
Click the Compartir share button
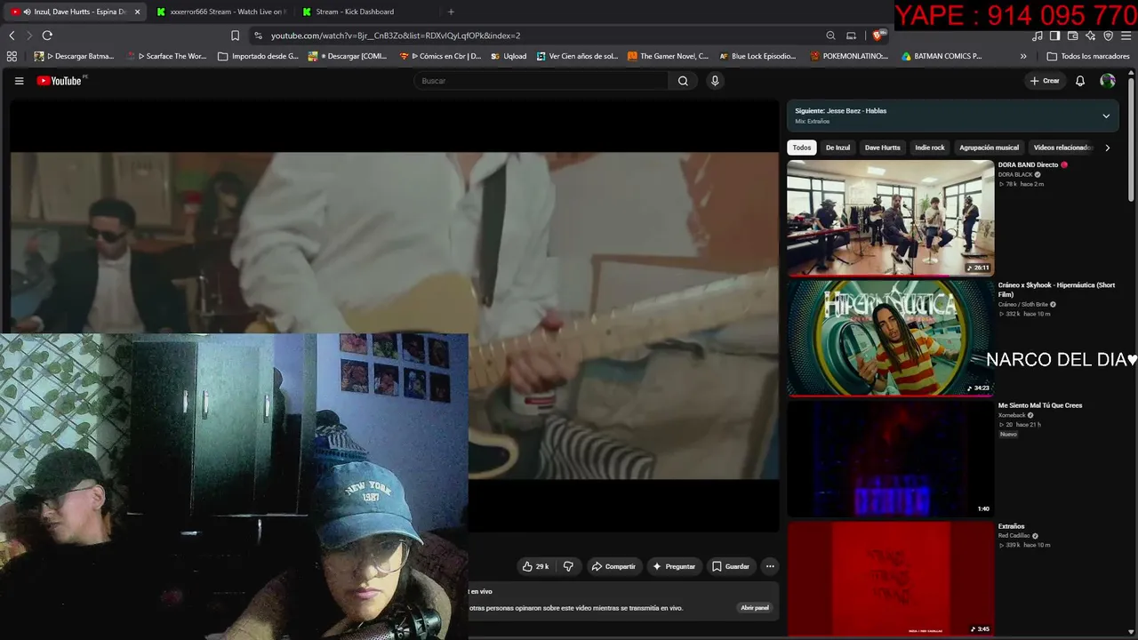613,566
